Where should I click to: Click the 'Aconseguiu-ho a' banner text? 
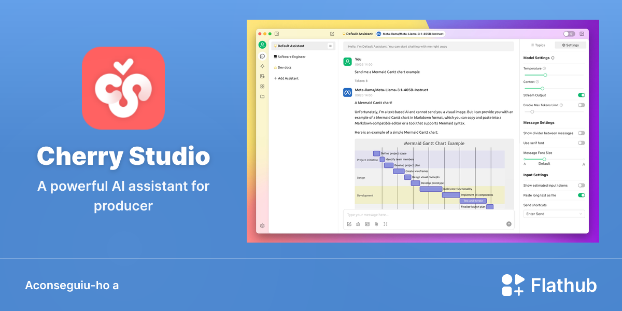(72, 285)
